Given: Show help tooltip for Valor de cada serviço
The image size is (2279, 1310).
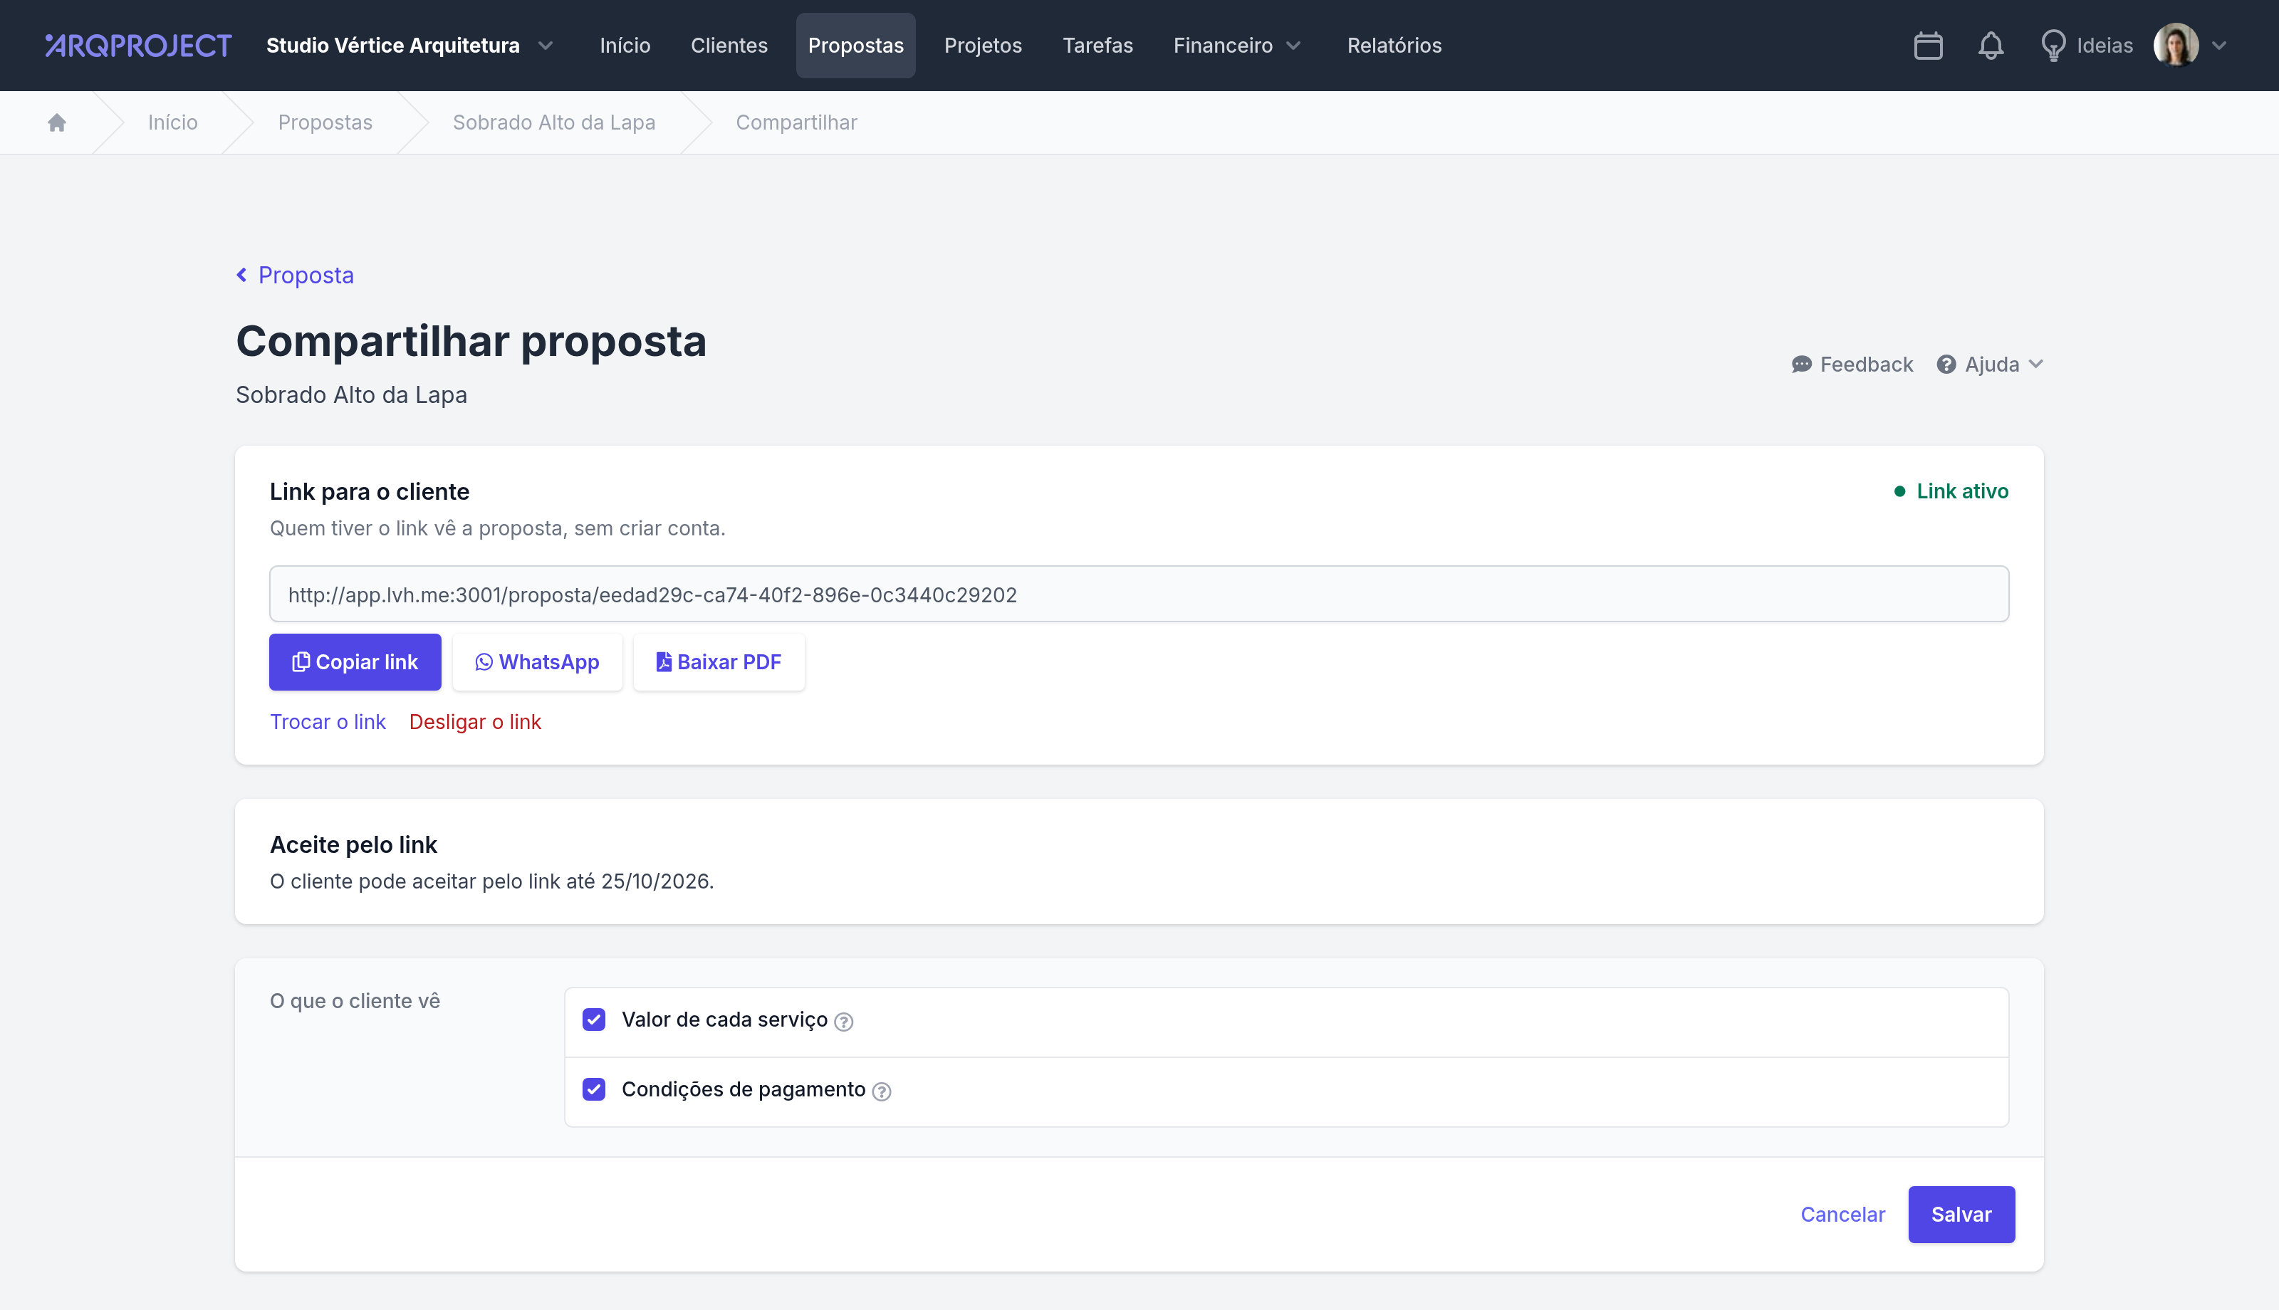Looking at the screenshot, I should 843,1021.
